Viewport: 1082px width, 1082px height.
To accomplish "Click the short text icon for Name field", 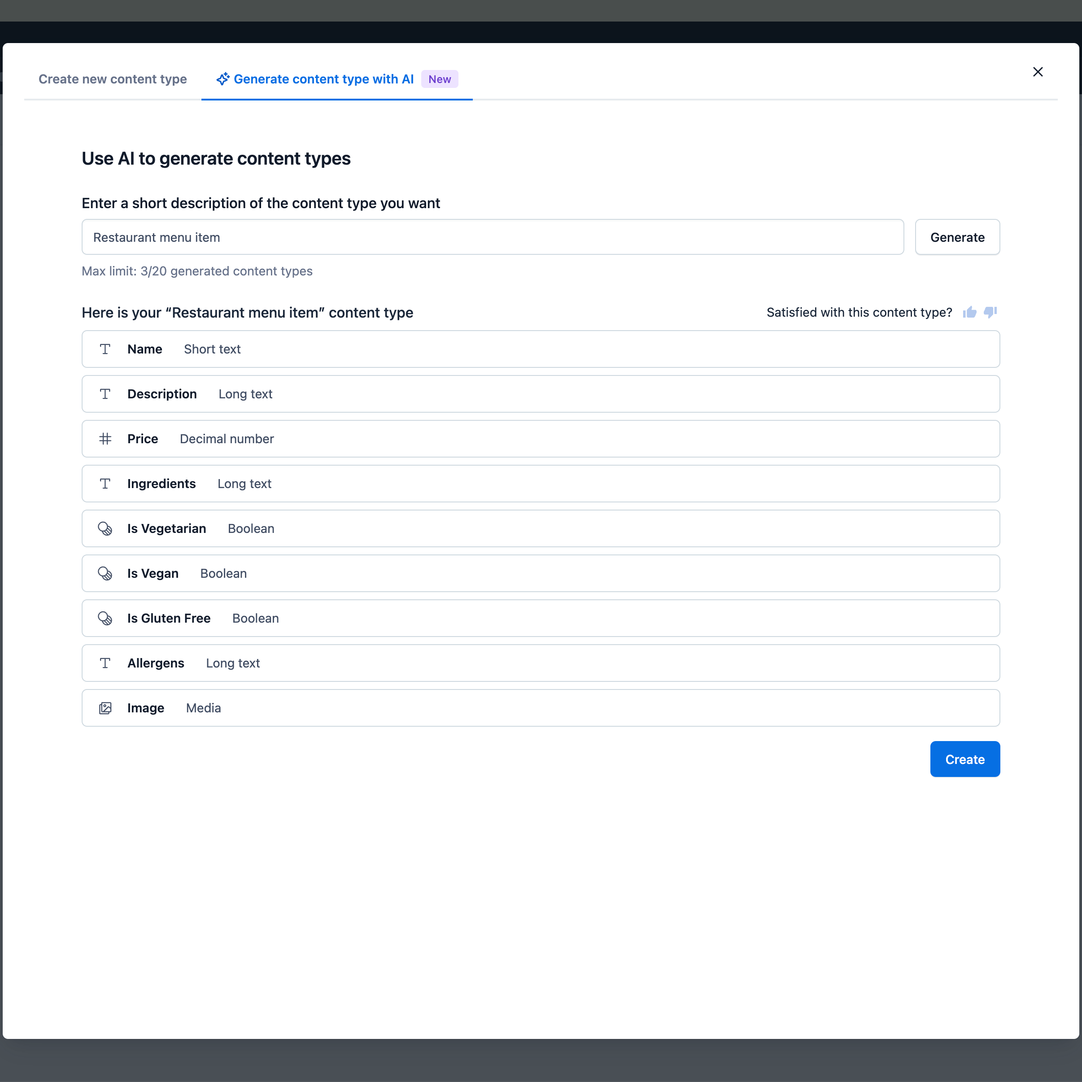I will point(105,349).
